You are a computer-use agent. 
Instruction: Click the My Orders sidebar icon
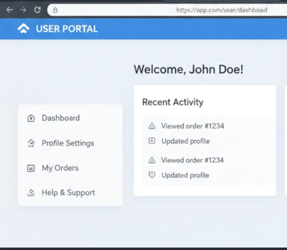point(31,168)
